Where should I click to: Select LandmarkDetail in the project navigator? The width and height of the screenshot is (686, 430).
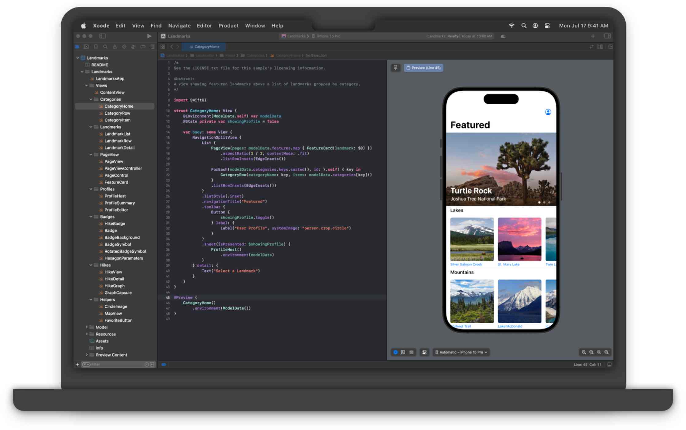tap(120, 147)
